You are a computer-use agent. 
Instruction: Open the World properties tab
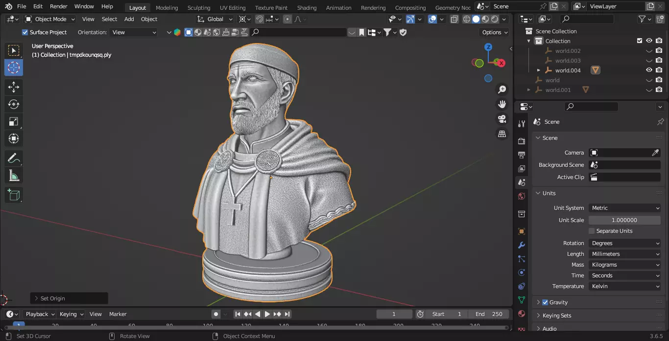tap(522, 196)
